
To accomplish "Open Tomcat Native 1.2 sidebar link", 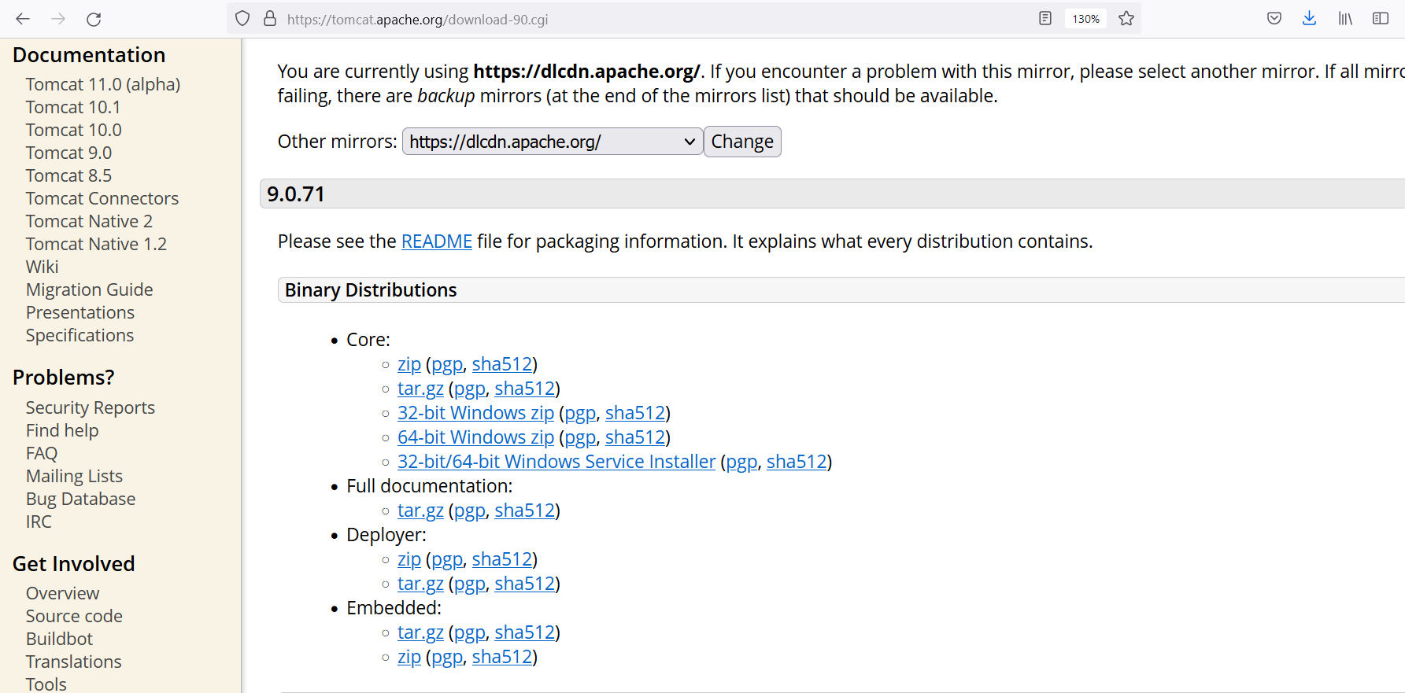I will pos(96,244).
